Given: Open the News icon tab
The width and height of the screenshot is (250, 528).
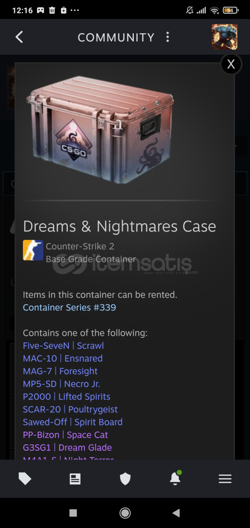Looking at the screenshot, I should click(75, 479).
